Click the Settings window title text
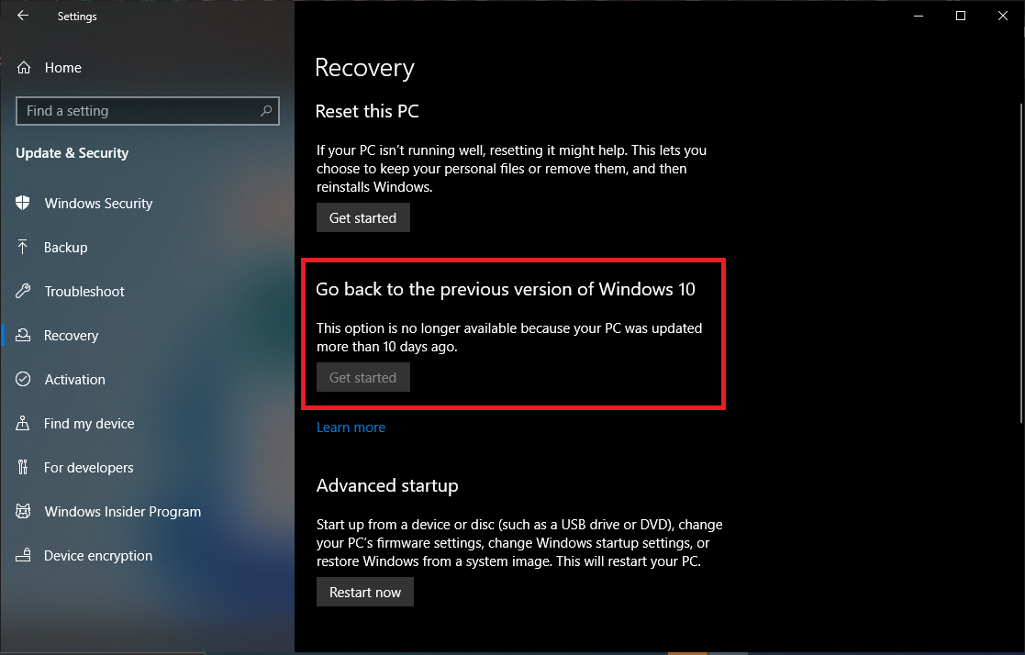 [x=77, y=17]
